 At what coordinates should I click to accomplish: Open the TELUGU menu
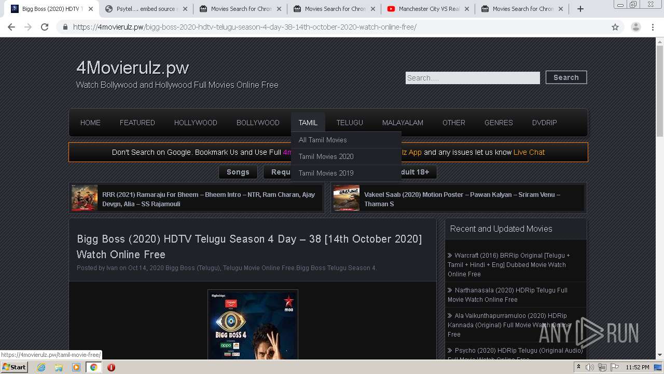tap(350, 123)
